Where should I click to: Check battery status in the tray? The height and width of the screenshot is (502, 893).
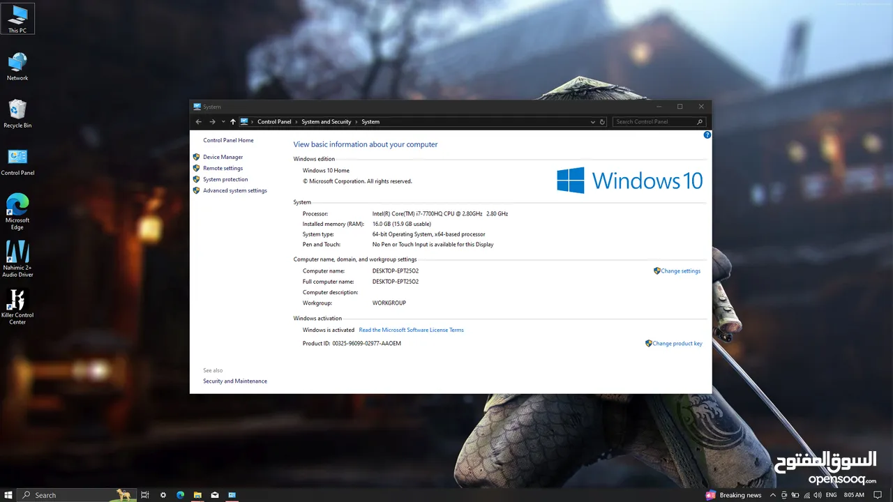[x=796, y=495]
